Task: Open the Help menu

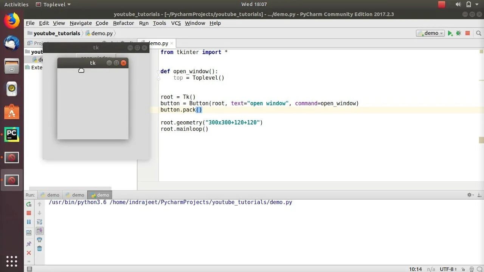Action: point(215,23)
